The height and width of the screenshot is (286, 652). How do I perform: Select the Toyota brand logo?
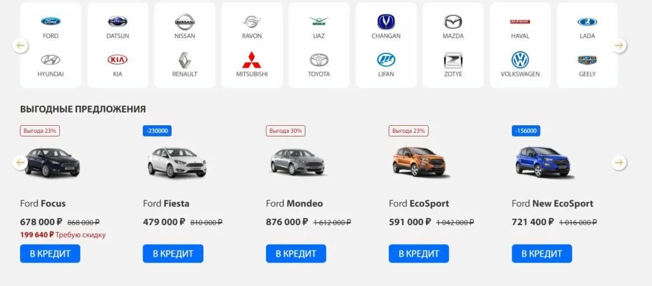318,60
